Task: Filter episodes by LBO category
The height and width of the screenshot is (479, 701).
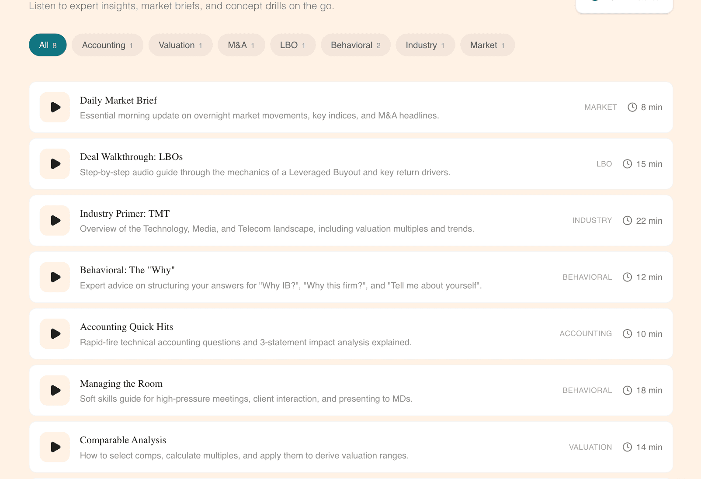Action: (293, 45)
